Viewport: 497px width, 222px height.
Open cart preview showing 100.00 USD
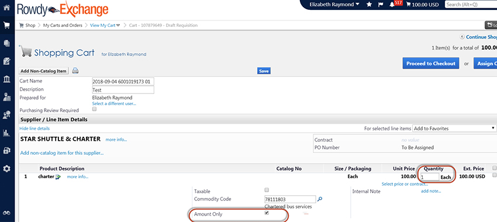pos(422,5)
